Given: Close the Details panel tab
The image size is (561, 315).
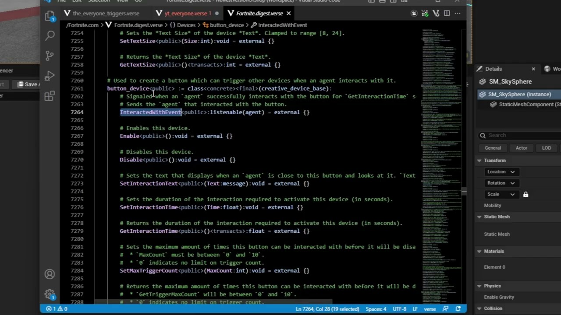Looking at the screenshot, I should (533, 69).
